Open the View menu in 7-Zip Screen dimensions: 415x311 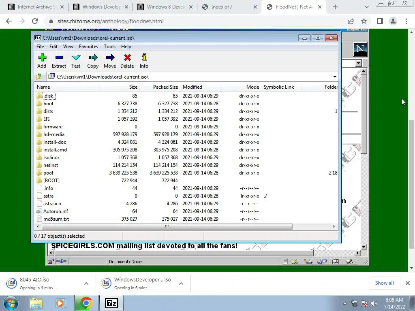(68, 47)
